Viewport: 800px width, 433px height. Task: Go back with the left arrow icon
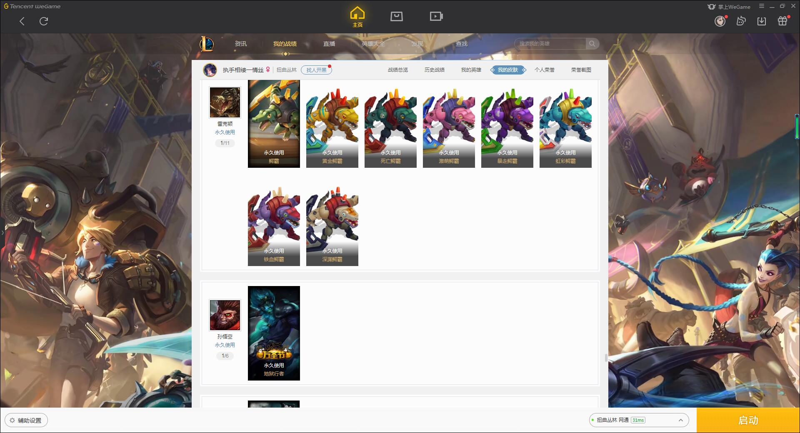22,21
